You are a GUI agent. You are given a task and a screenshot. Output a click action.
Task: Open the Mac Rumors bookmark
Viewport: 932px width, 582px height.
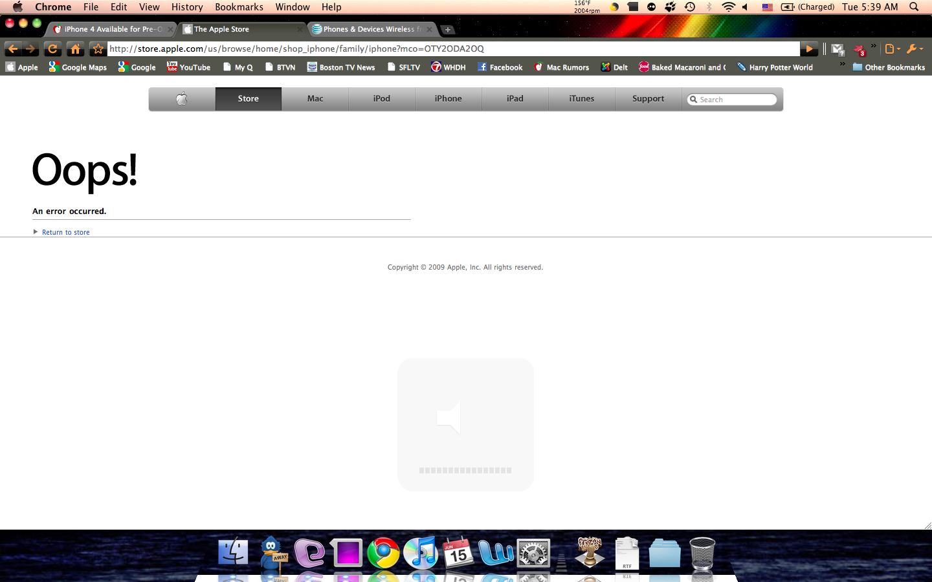point(561,67)
